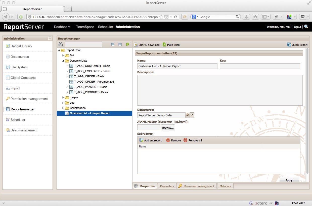
Task: Click the tree search input field
Action: 83,44
